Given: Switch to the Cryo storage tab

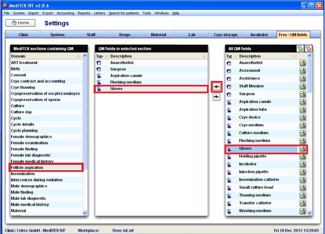Looking at the screenshot, I should coord(225,35).
